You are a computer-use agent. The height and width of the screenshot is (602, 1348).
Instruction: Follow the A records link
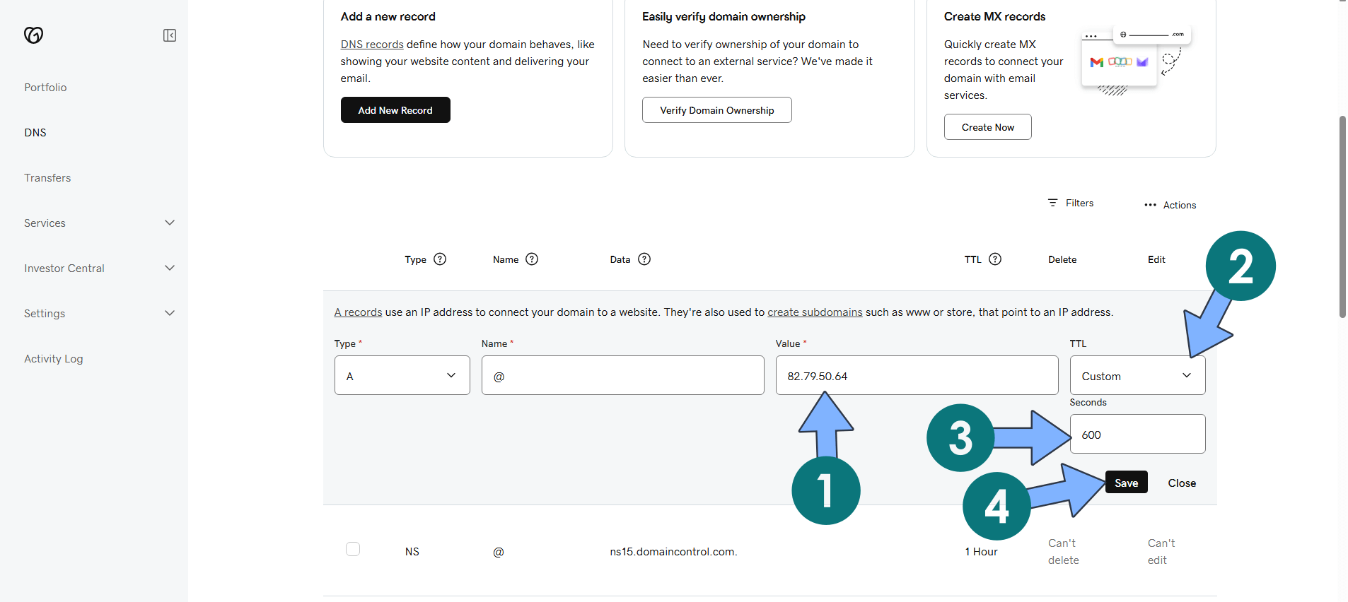click(358, 312)
